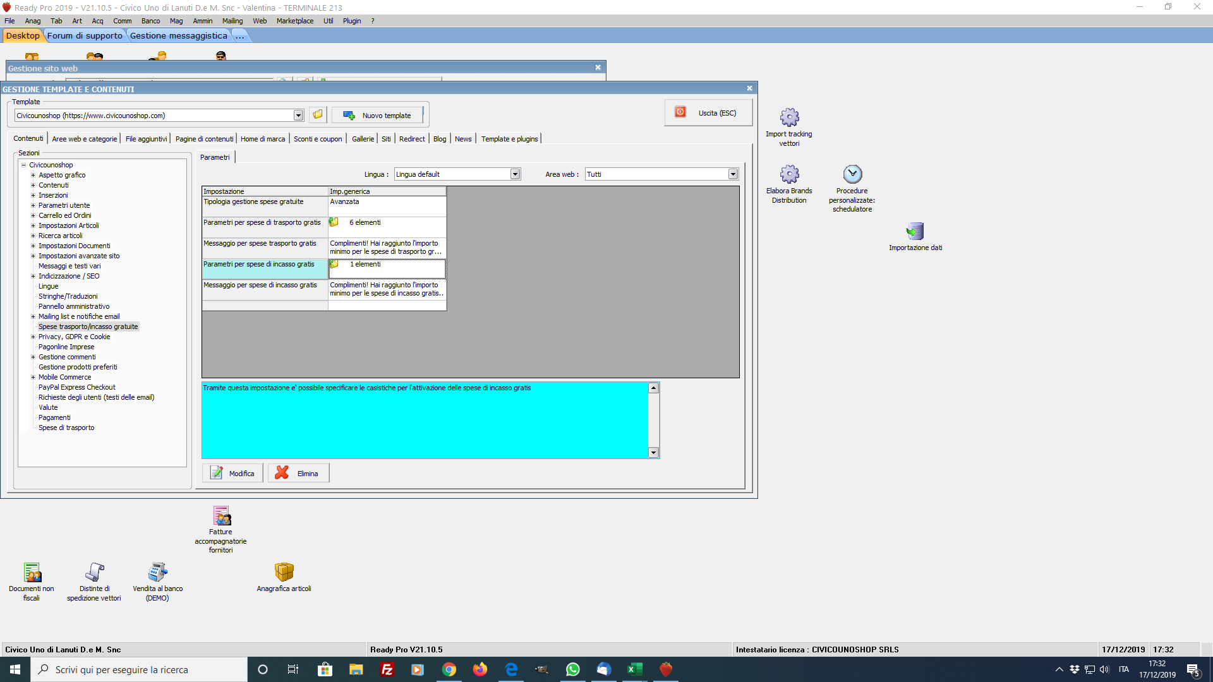Viewport: 1213px width, 682px height.
Task: Click description box scrollbar up arrow
Action: tap(654, 388)
